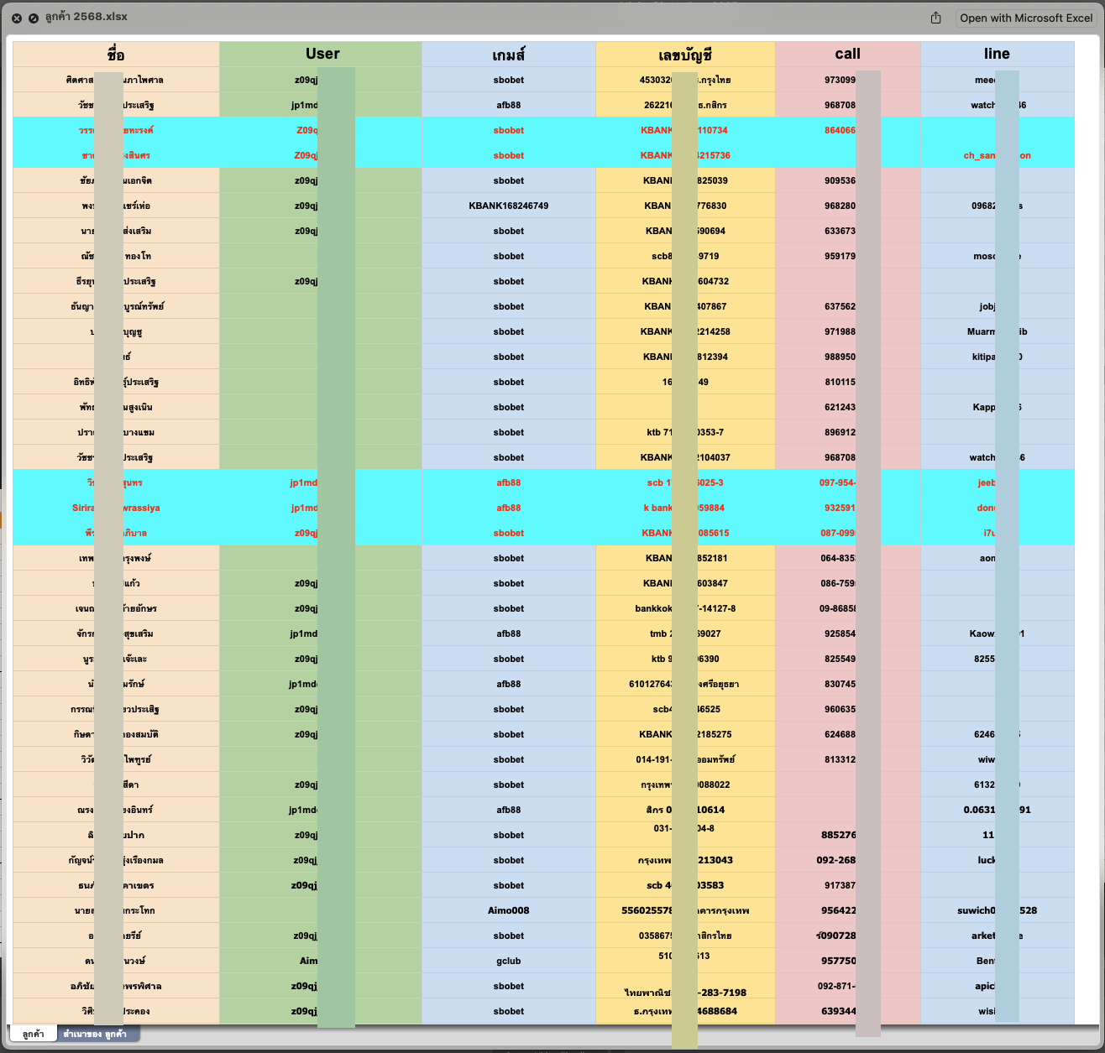Click the Share icon in the title bar

click(x=936, y=18)
